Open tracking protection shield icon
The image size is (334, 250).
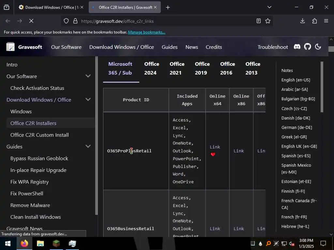[x=66, y=21]
